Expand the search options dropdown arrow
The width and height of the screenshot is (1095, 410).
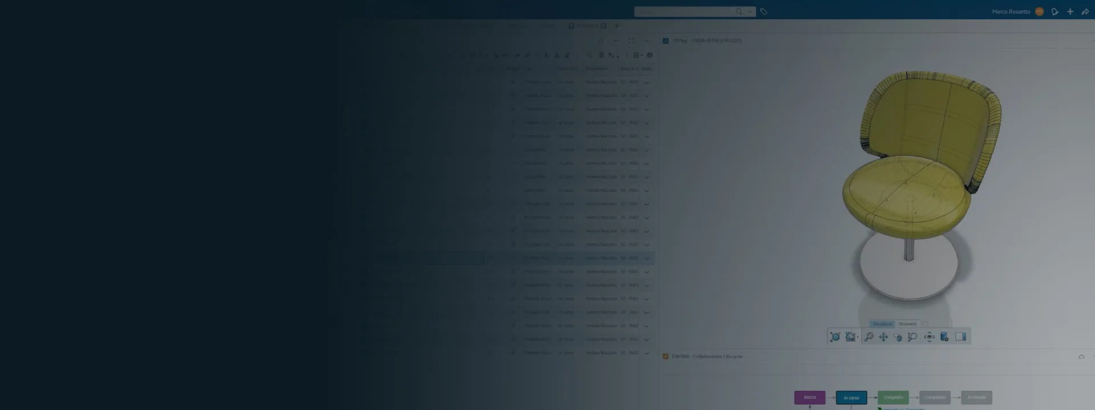pyautogui.click(x=749, y=12)
